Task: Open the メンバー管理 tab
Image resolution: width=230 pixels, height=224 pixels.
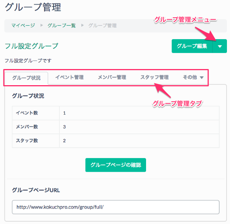Action: (x=112, y=77)
